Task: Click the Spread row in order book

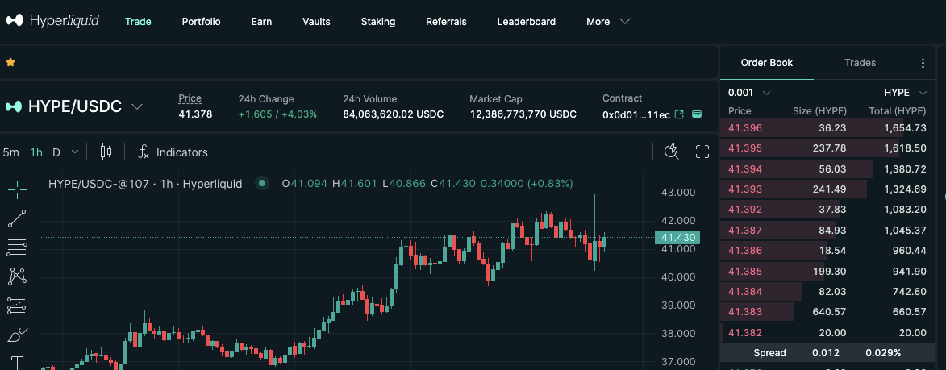Action: pyautogui.click(x=827, y=353)
